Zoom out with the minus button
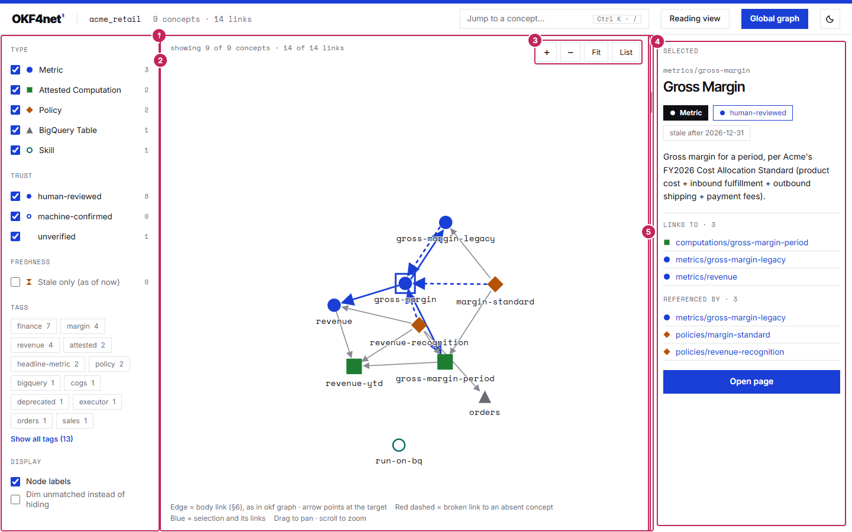This screenshot has height=532, width=852. click(570, 53)
